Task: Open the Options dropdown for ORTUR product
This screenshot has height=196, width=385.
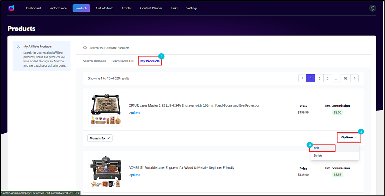Action: (x=349, y=137)
